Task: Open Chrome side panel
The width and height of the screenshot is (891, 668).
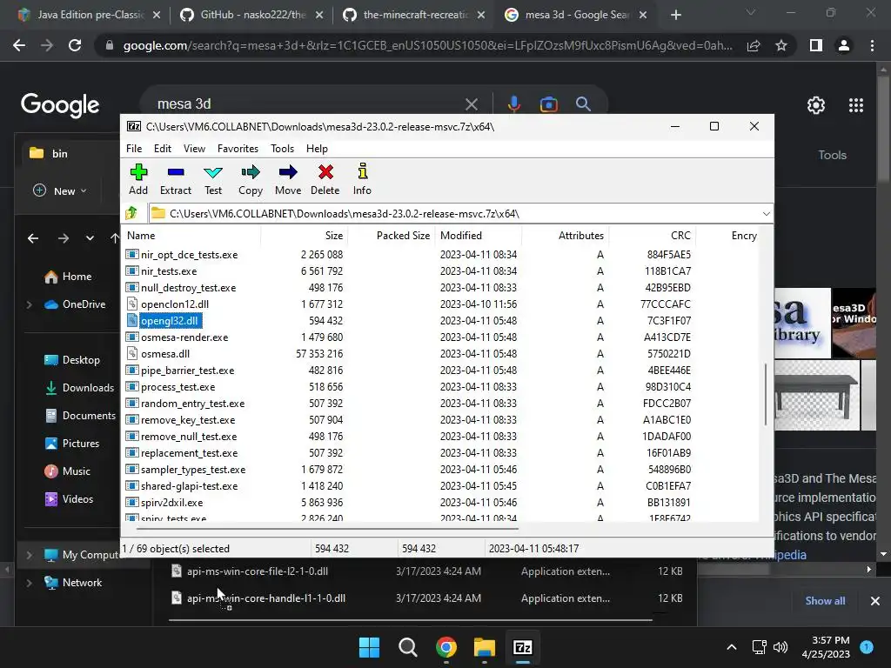Action: tap(816, 45)
